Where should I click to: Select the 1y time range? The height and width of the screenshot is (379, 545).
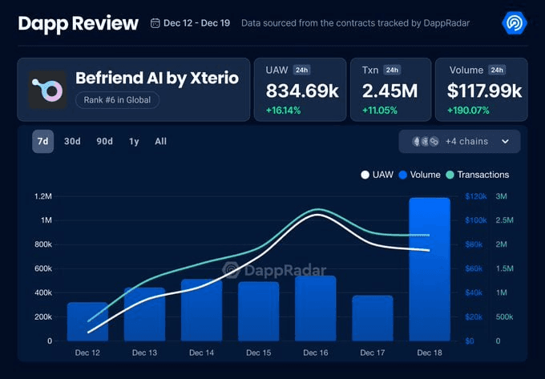[x=134, y=142]
